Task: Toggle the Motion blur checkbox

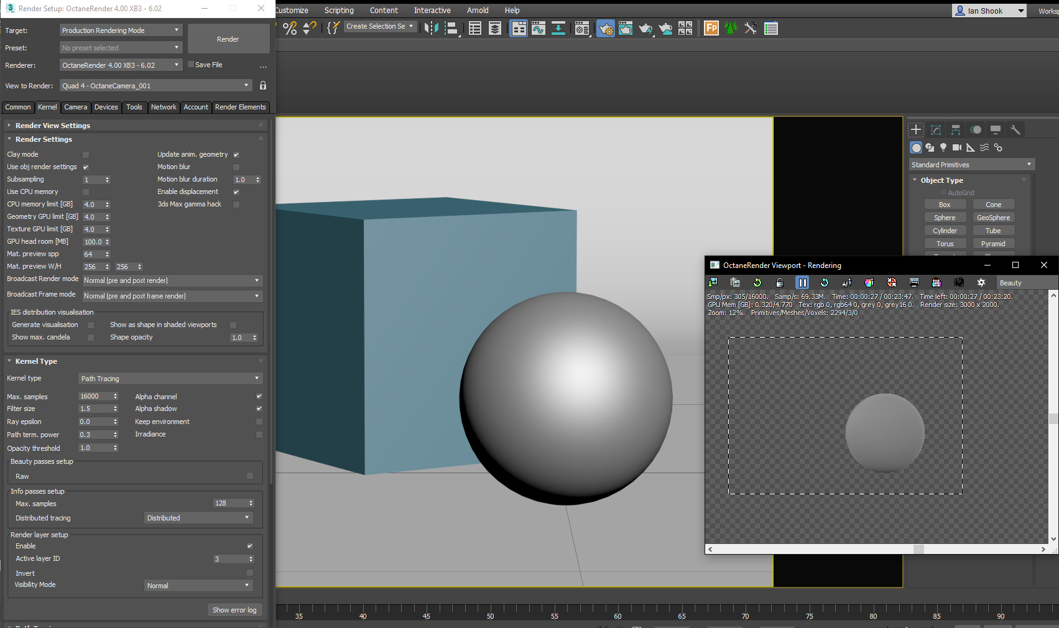Action: point(236,167)
